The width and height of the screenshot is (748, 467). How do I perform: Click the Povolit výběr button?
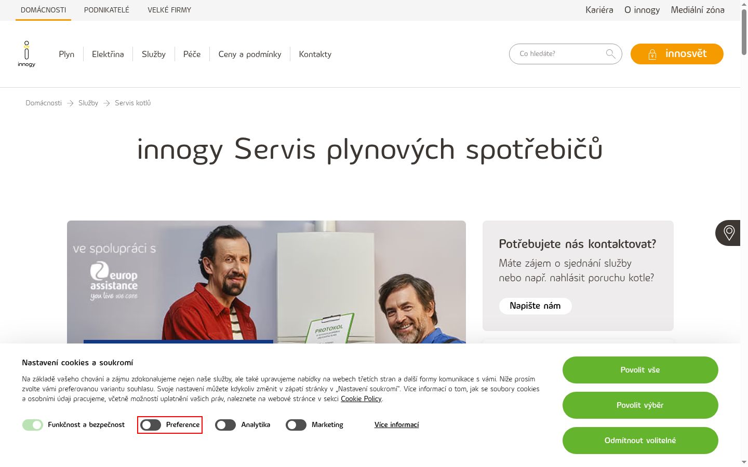pyautogui.click(x=640, y=405)
